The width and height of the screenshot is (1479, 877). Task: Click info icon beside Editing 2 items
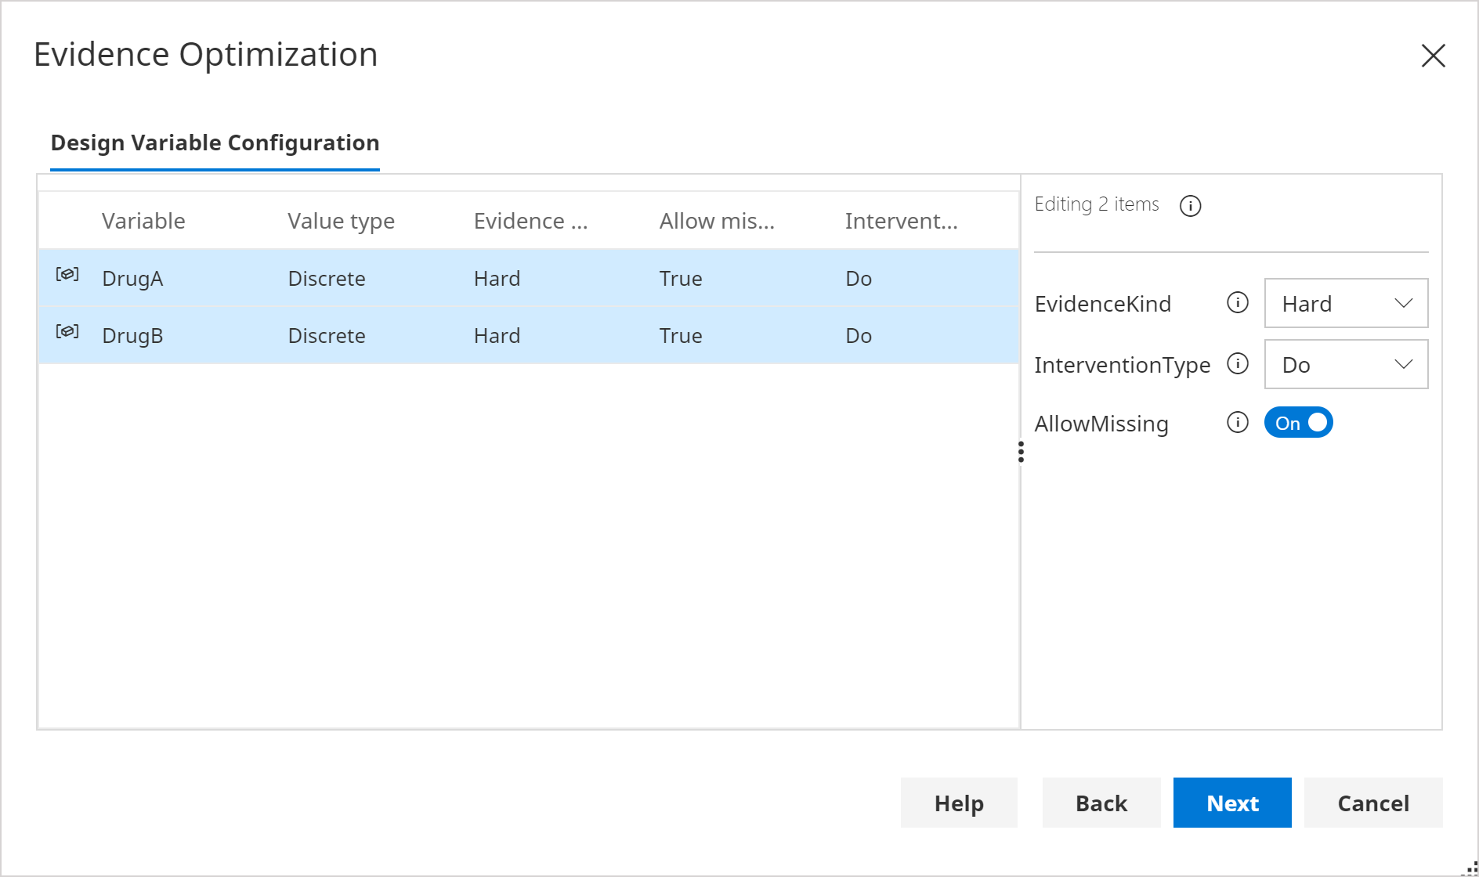[1190, 206]
